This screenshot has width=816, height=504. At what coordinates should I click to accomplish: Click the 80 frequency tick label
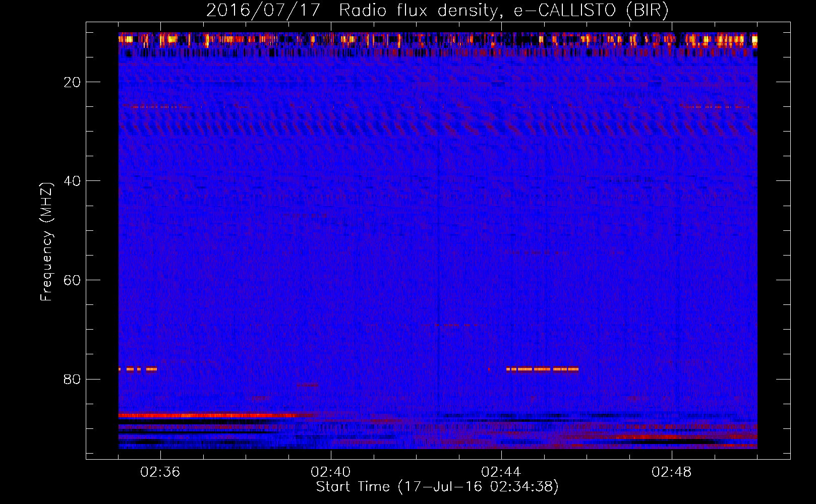tap(73, 379)
